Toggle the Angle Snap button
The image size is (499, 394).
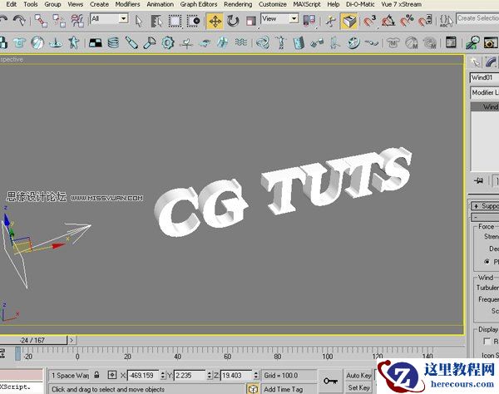(x=388, y=22)
